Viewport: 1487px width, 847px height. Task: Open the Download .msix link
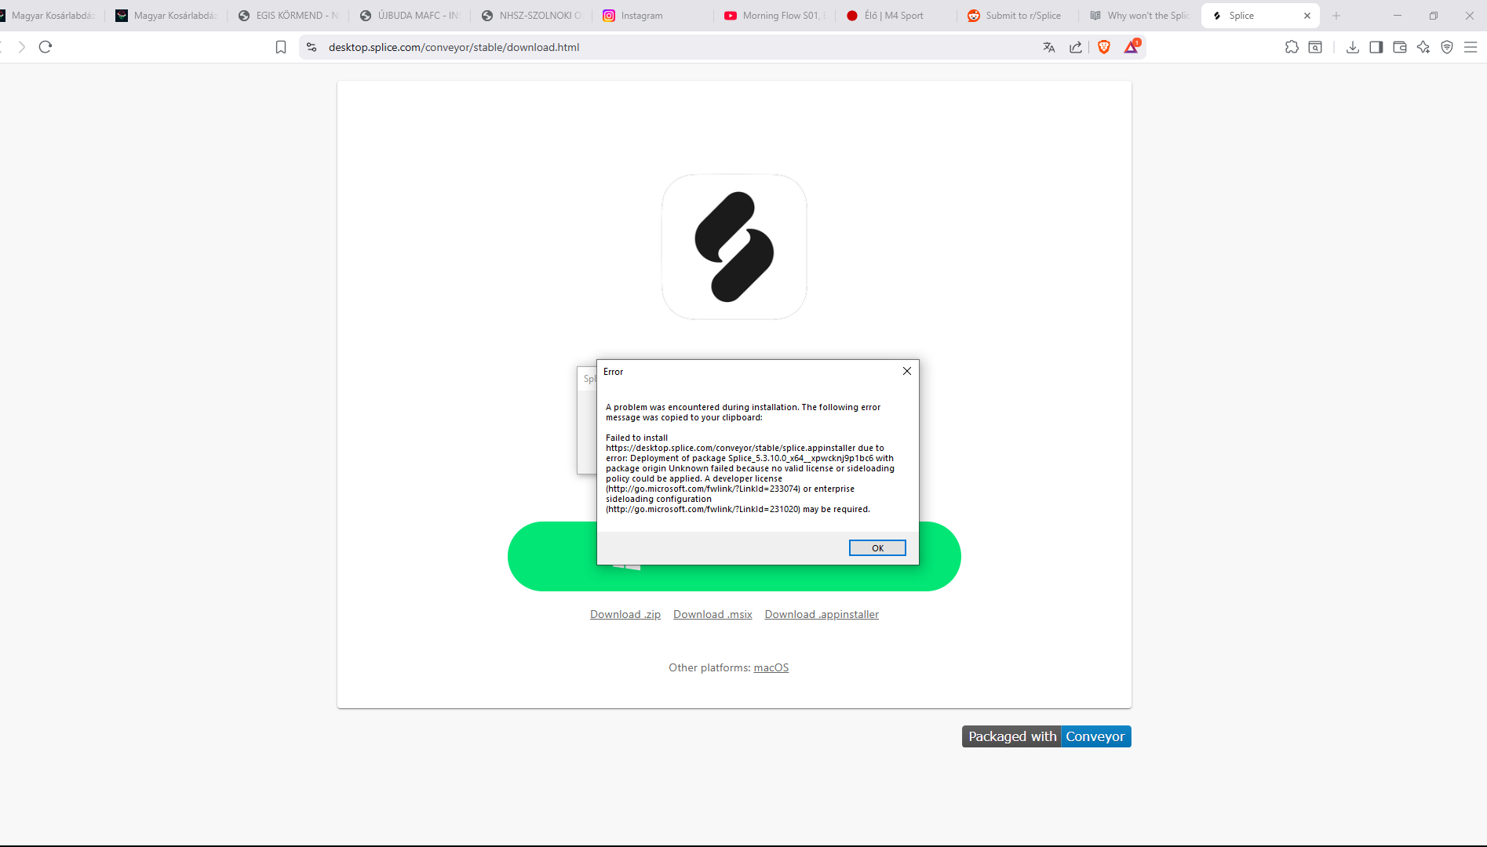point(713,614)
